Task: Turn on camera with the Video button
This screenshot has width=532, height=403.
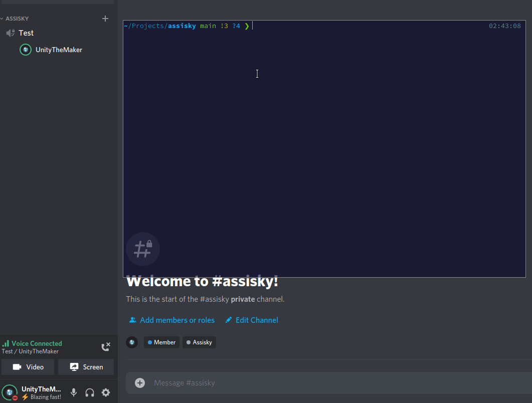Action: (x=28, y=367)
